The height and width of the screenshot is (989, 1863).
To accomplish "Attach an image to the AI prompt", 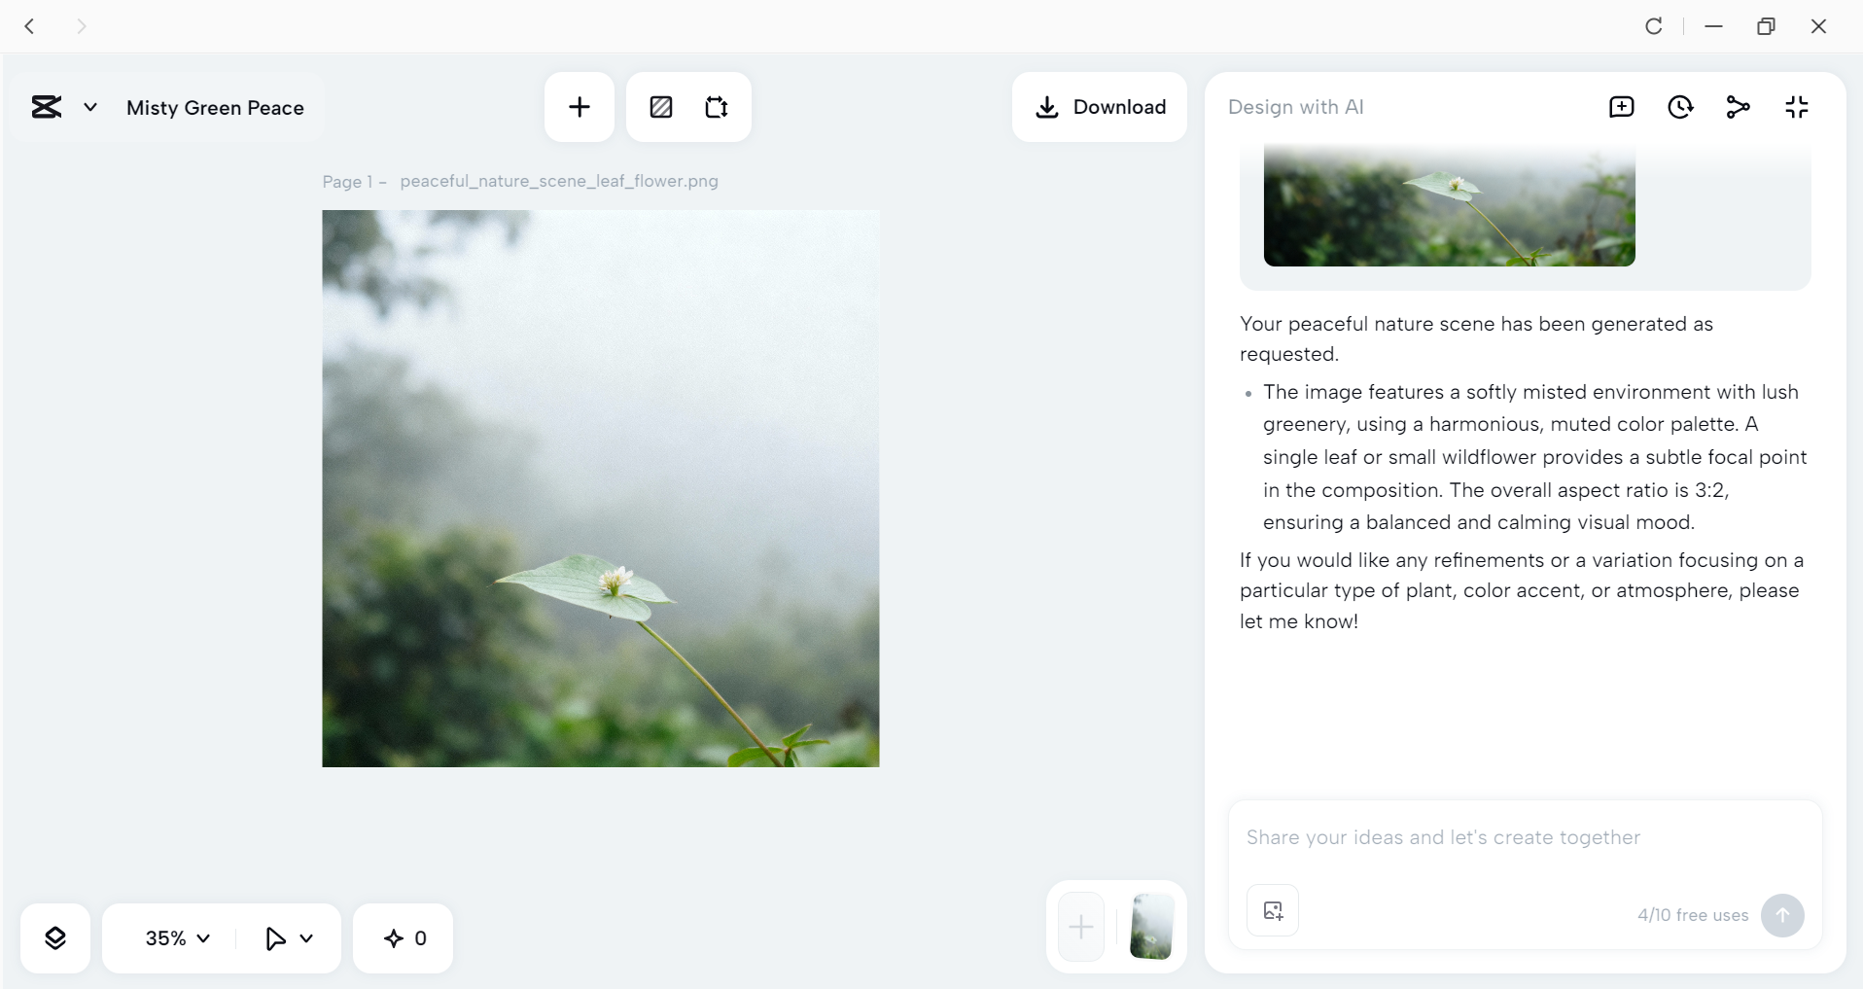I will click(1273, 910).
